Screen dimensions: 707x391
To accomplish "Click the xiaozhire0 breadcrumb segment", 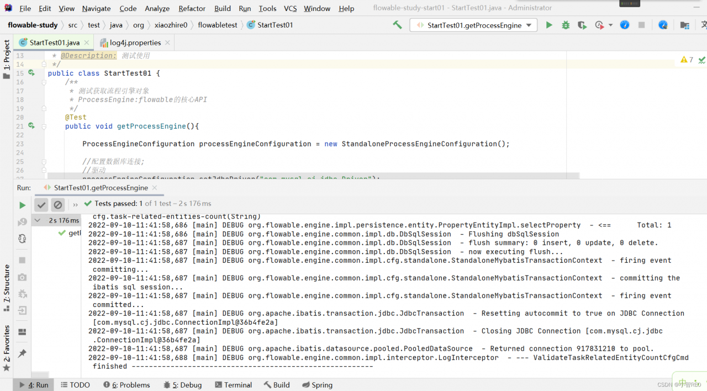I will coord(171,25).
